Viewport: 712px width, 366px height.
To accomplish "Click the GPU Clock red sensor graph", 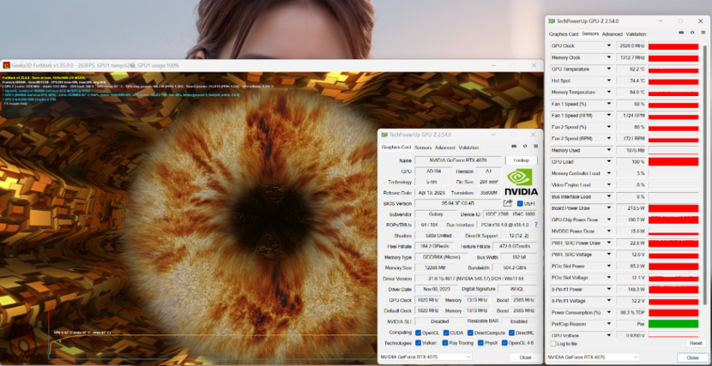I will tap(673, 46).
